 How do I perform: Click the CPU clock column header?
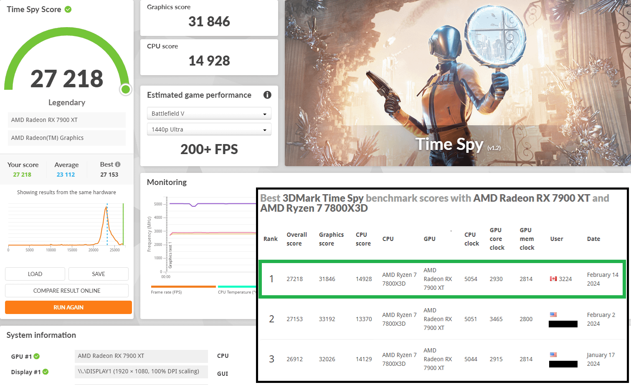coord(471,239)
